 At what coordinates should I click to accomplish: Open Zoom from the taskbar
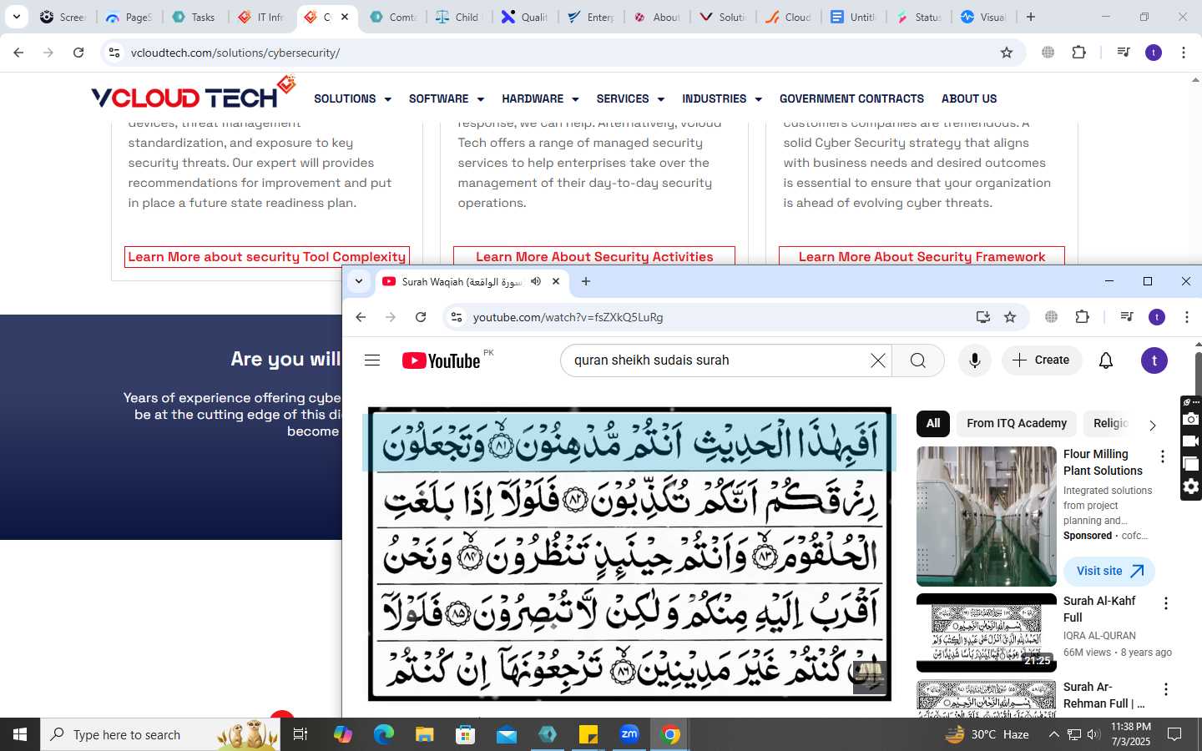point(629,734)
